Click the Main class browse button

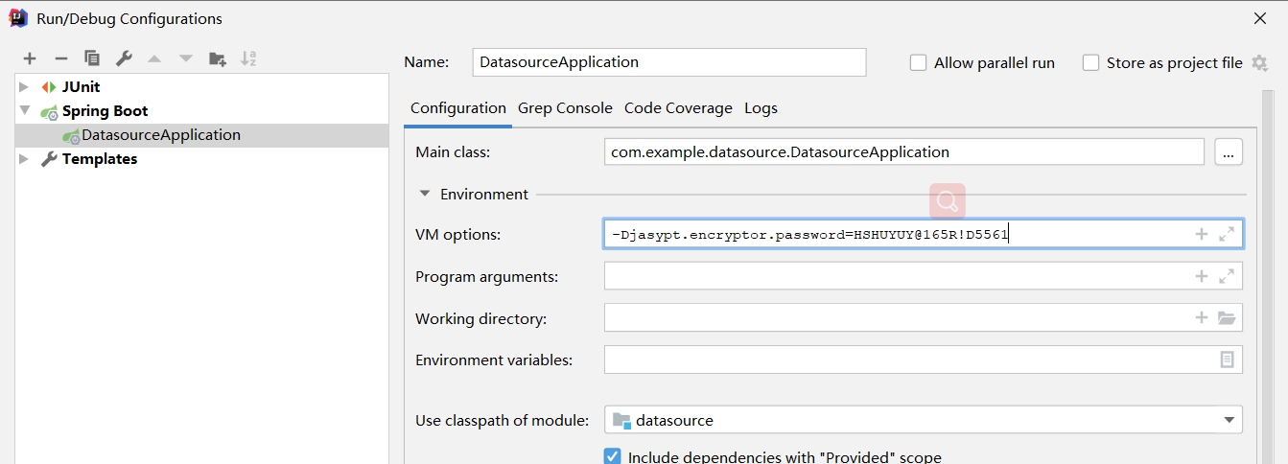coord(1229,151)
